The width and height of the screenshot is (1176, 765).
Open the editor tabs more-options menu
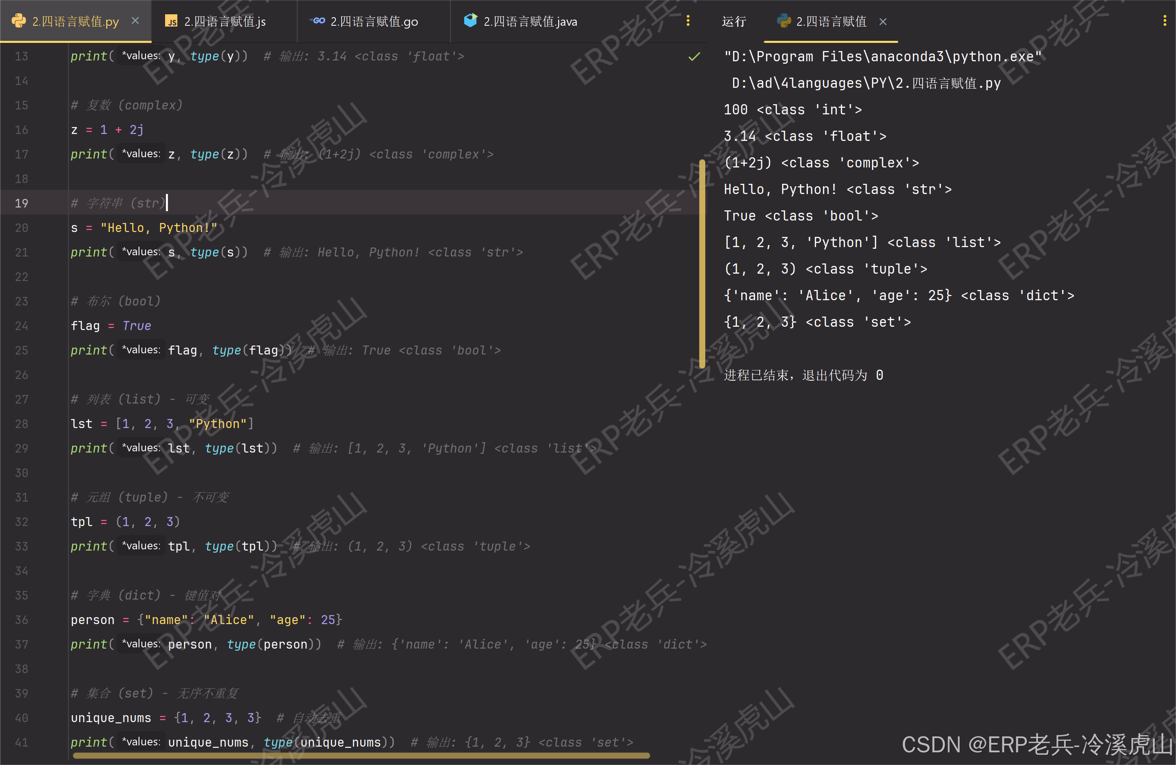click(688, 21)
